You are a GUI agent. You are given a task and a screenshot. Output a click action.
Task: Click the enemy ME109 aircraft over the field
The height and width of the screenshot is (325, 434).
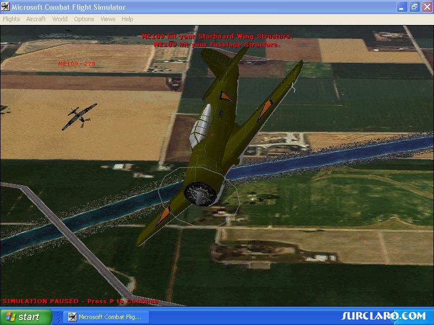pos(79,116)
